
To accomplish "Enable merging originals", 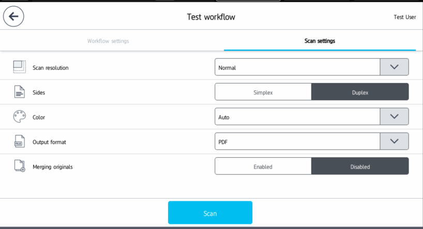I will pos(263,167).
